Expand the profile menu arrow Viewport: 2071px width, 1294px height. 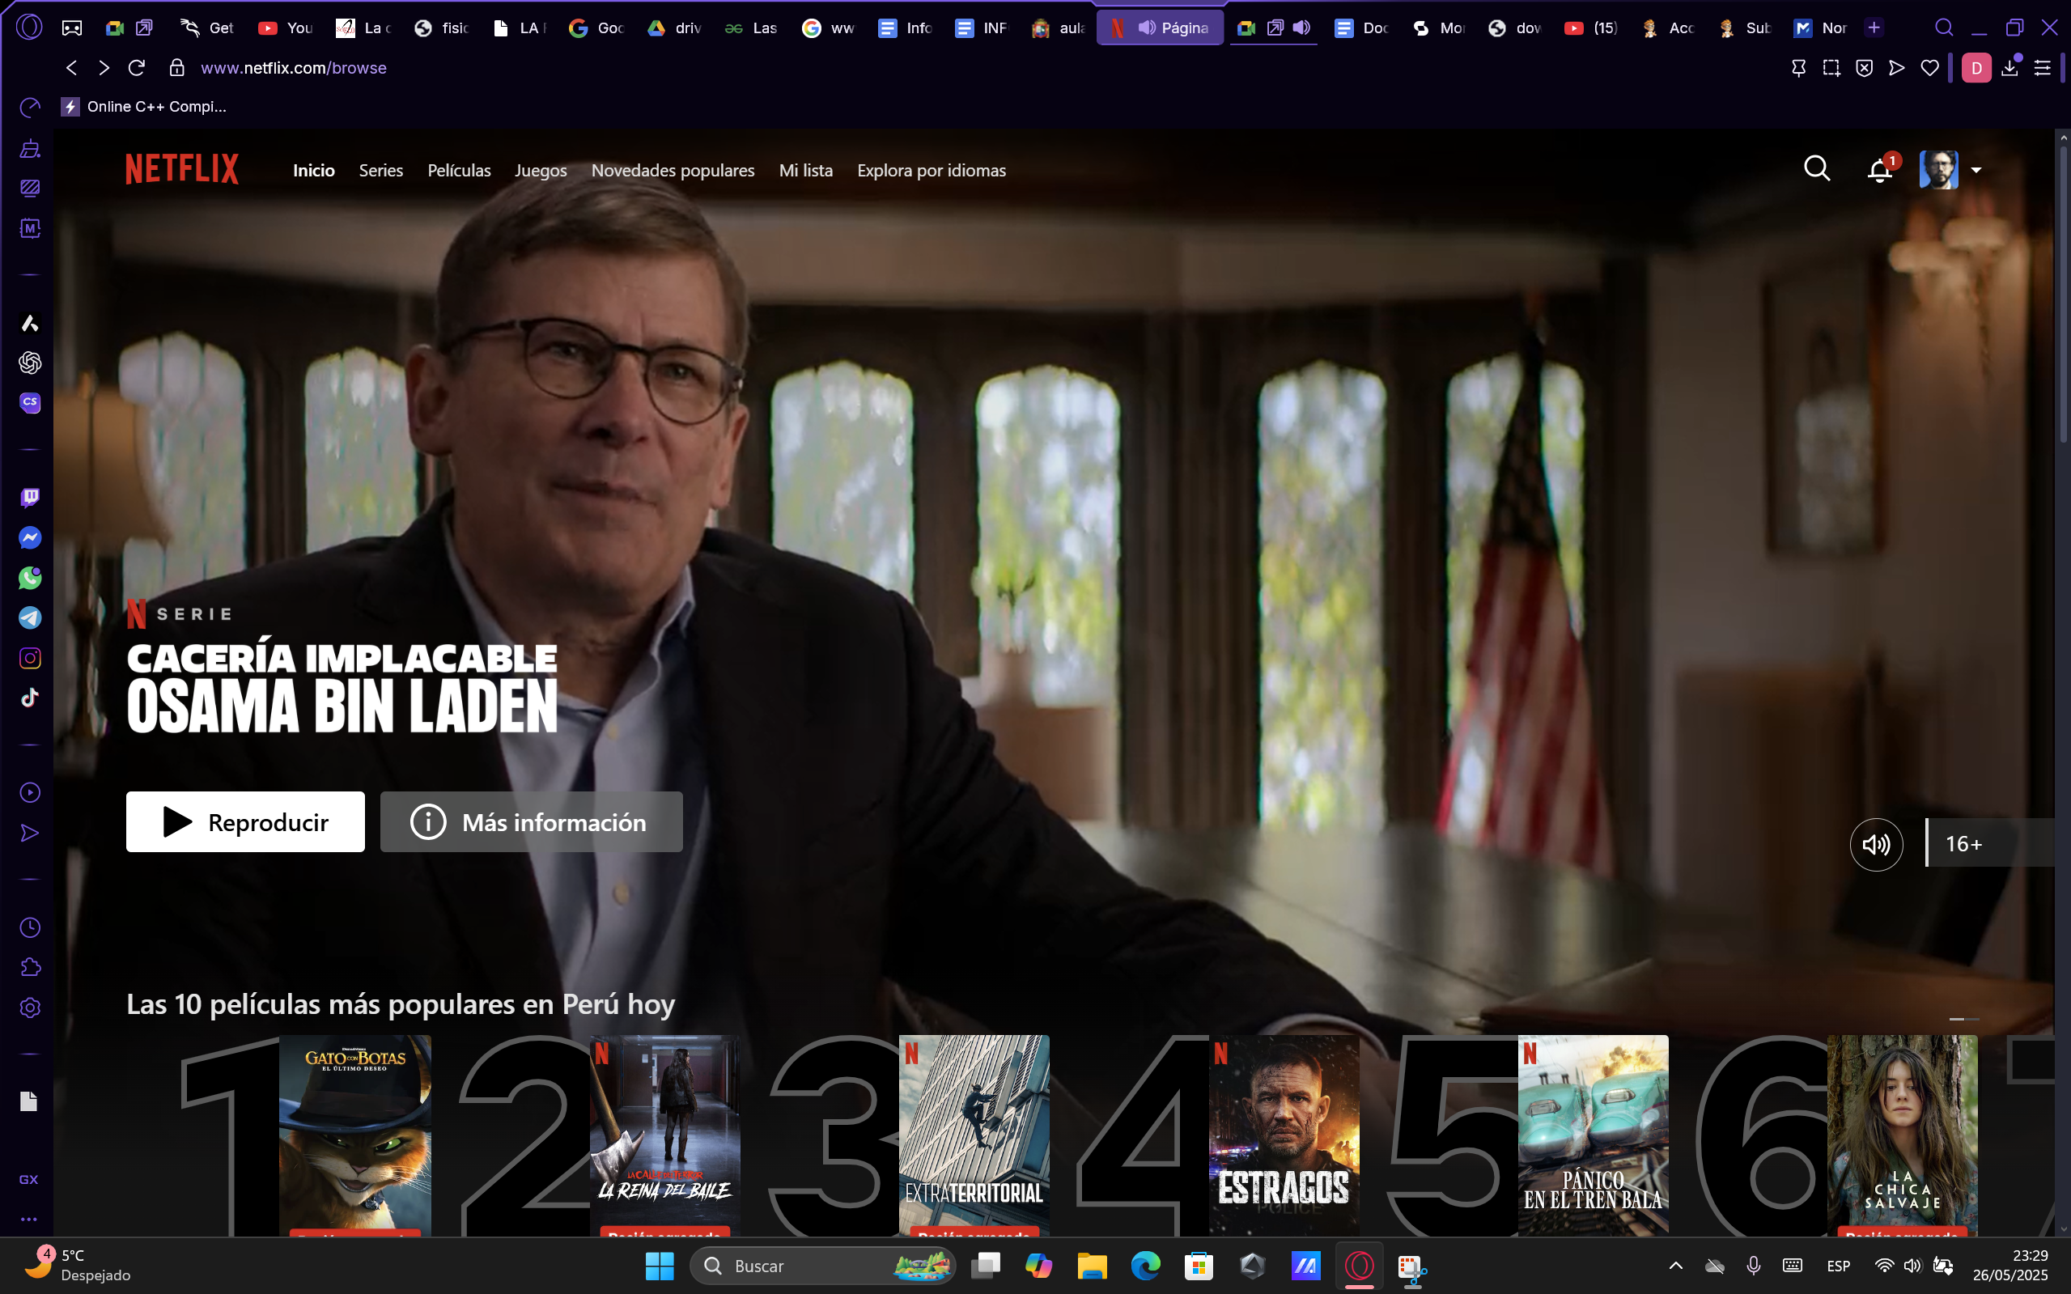(1976, 170)
